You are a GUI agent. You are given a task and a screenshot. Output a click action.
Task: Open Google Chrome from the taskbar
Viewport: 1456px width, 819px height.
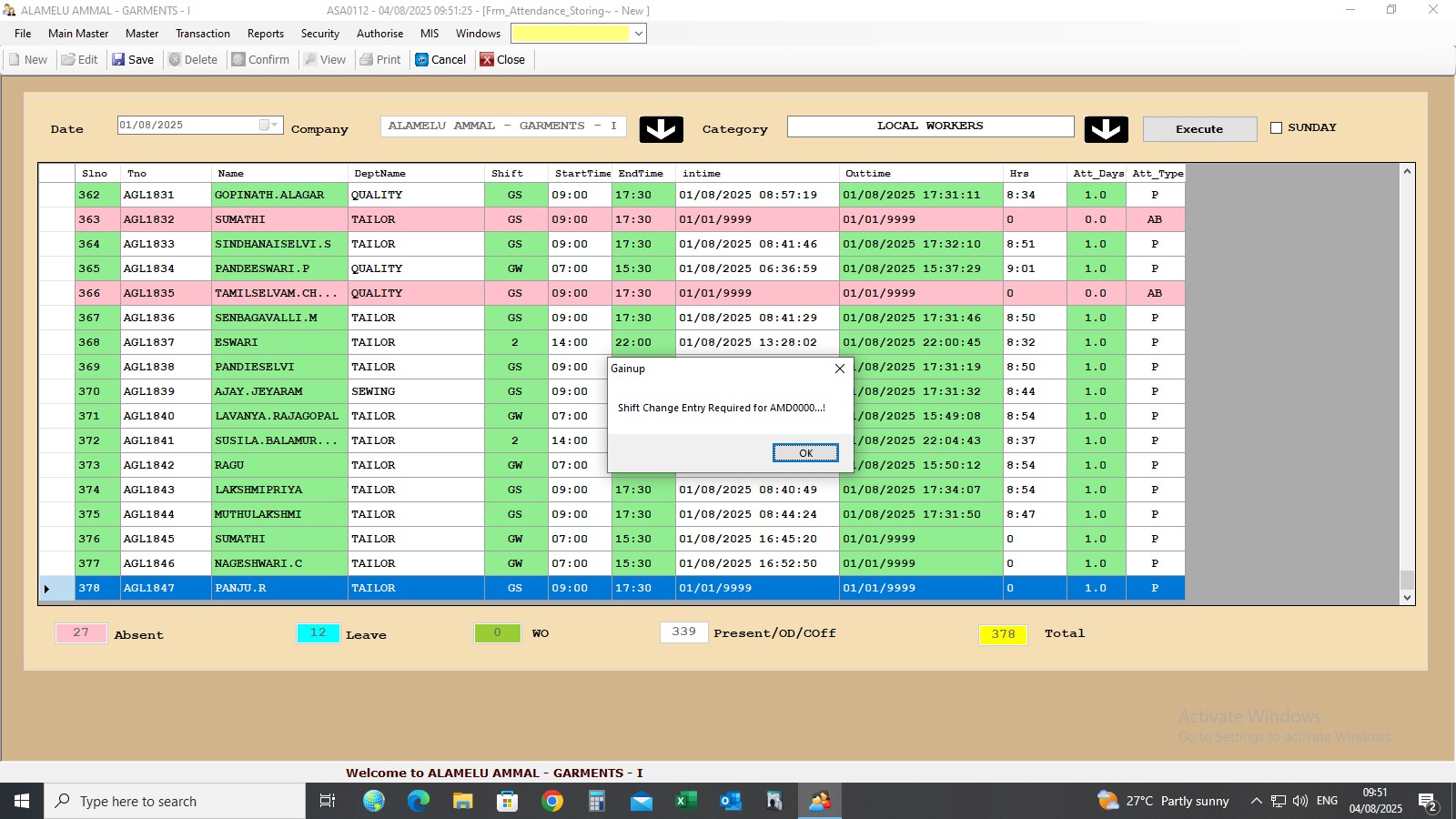(x=552, y=801)
